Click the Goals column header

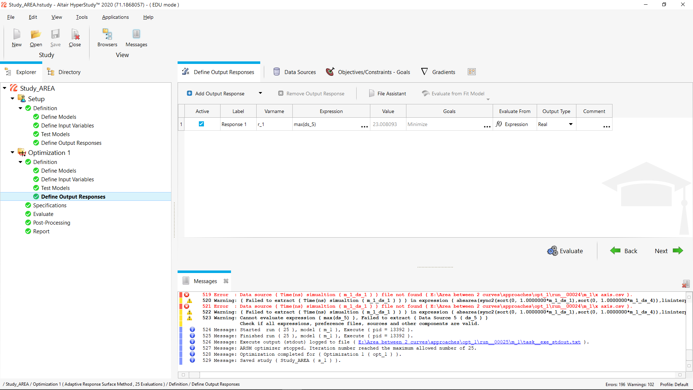449,111
